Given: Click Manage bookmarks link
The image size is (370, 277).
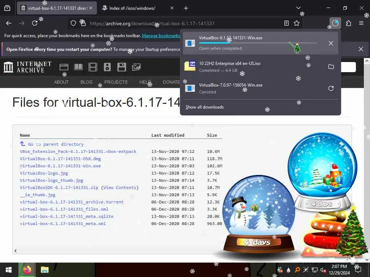Looking at the screenshot, I should pyautogui.click(x=161, y=36).
